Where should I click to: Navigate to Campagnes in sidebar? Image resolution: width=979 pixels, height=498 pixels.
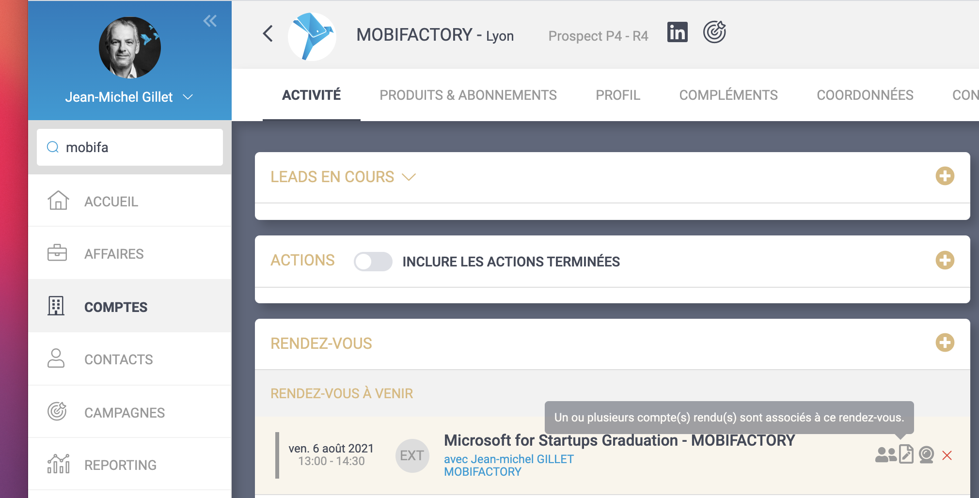[x=124, y=413]
